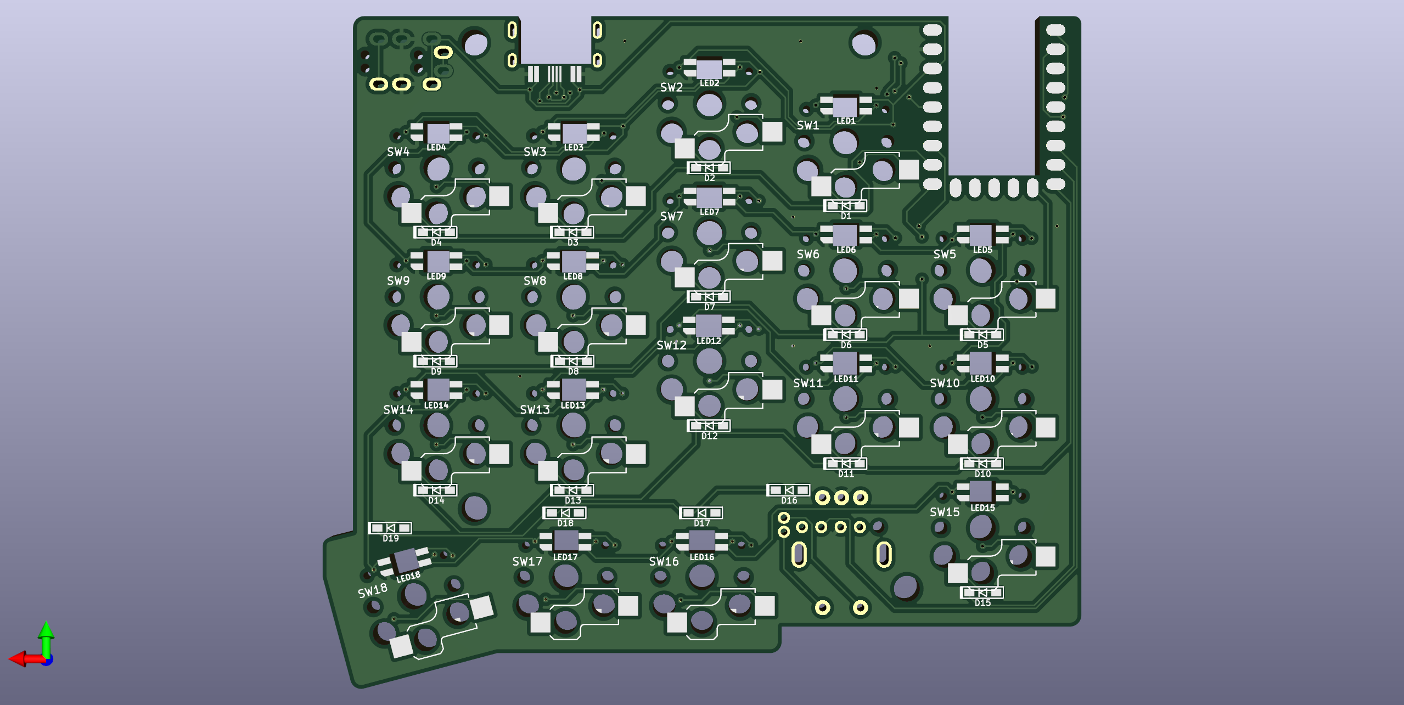Click the SW2 silkscreen label
This screenshot has height=705, width=1404.
coord(671,87)
